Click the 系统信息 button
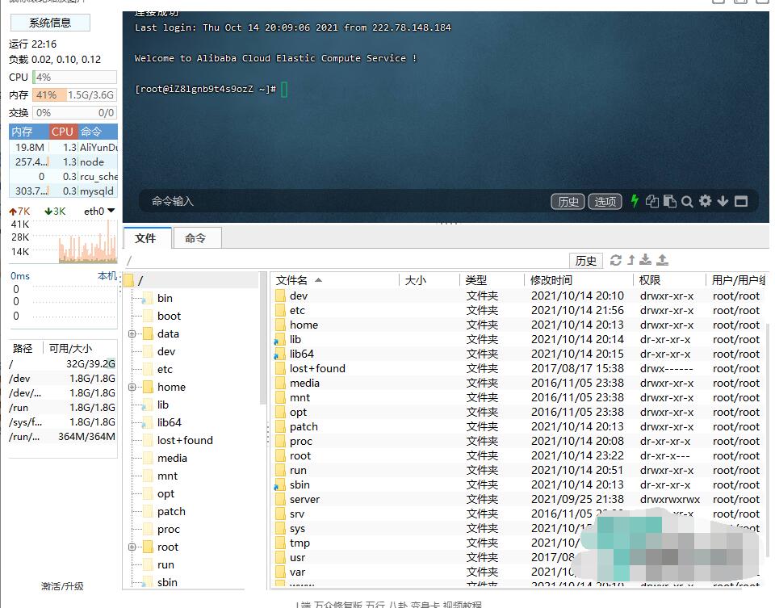 tap(49, 23)
